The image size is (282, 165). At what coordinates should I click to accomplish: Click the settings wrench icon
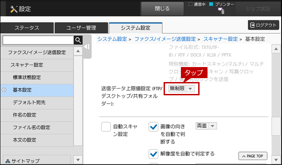[14, 9]
